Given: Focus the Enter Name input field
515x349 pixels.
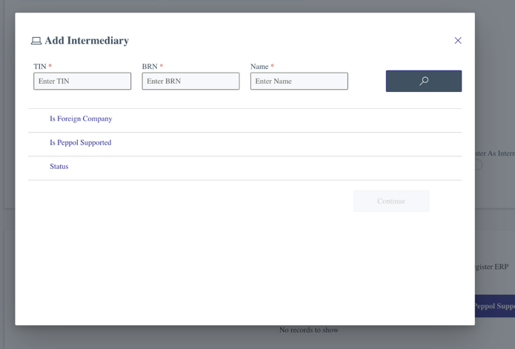Looking at the screenshot, I should [x=299, y=81].
